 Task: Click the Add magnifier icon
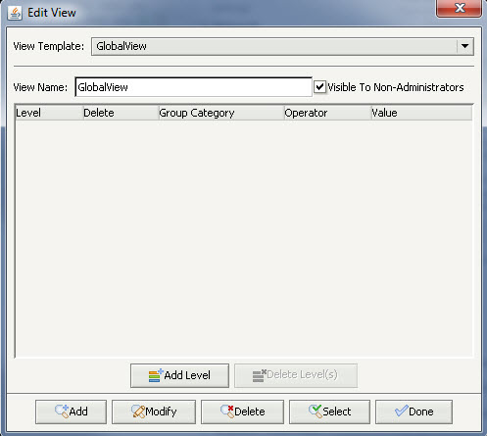coord(62,412)
